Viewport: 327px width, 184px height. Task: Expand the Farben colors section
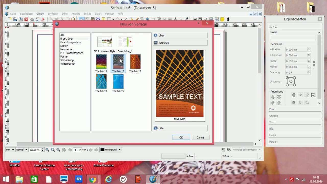click(295, 142)
